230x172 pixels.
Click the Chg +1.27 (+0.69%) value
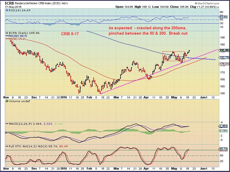point(203,7)
